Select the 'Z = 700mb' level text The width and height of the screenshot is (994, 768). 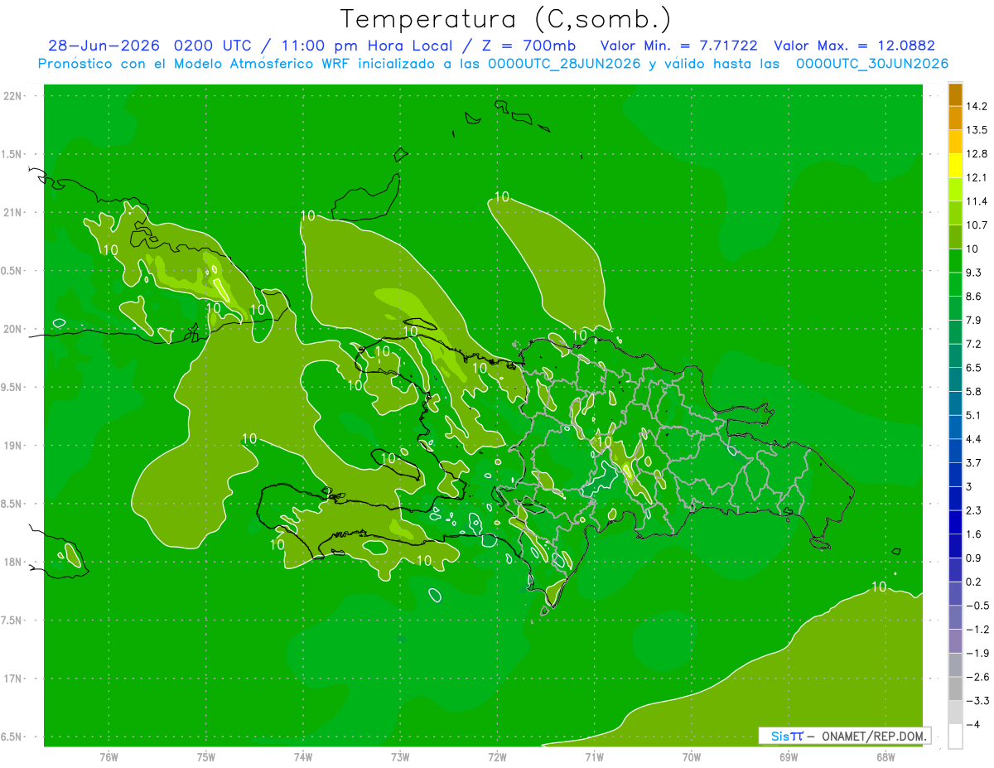[529, 46]
